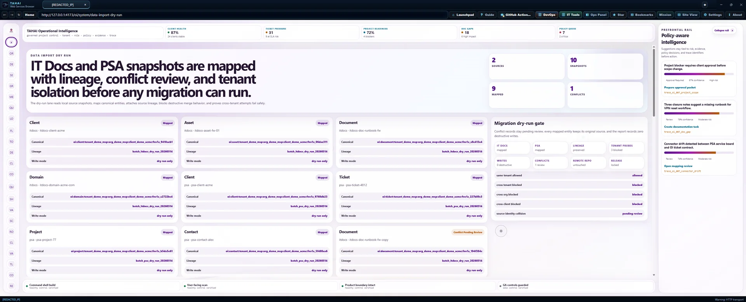The image size is (746, 302).
Task: Open the Guide toolbar item
Action: click(x=487, y=15)
